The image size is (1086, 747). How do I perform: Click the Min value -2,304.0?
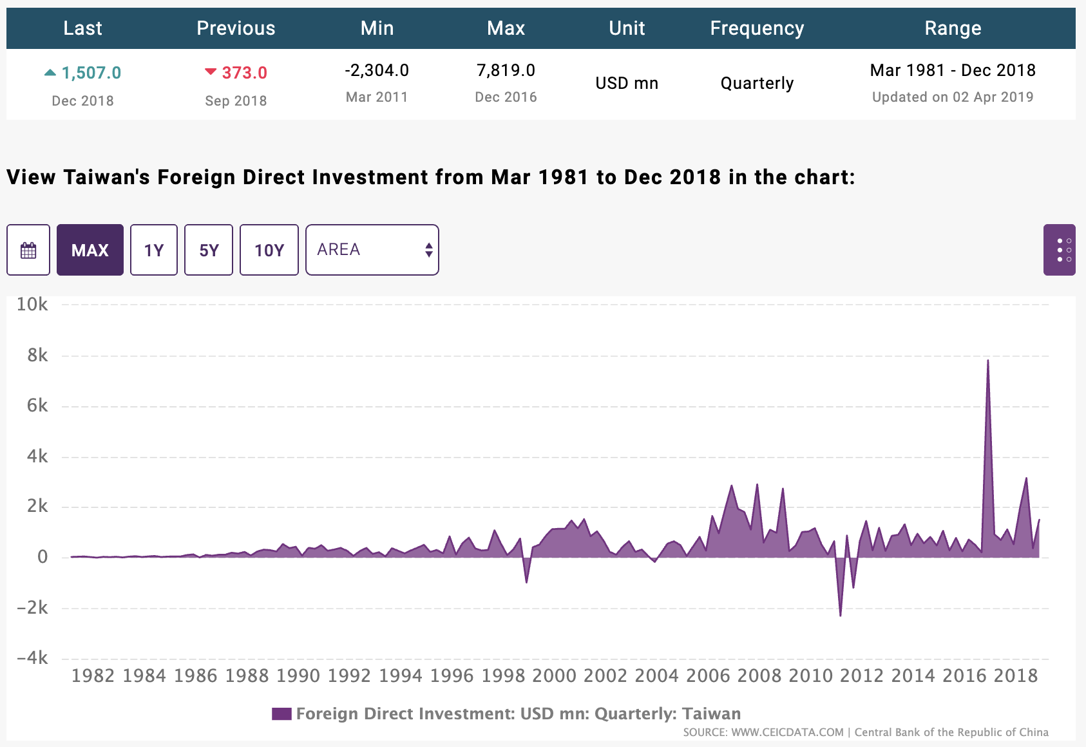point(377,70)
